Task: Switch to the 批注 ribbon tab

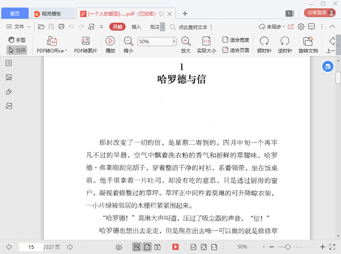Action: pos(155,27)
